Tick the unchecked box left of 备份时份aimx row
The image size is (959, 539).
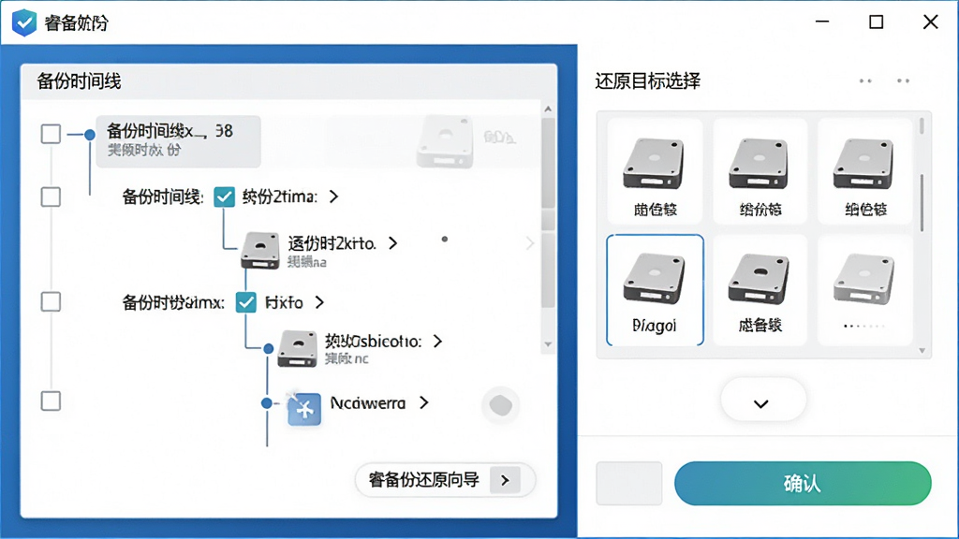(51, 302)
